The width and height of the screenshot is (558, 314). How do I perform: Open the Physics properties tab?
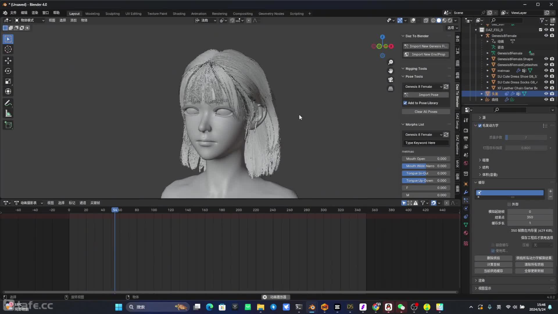[x=466, y=208]
